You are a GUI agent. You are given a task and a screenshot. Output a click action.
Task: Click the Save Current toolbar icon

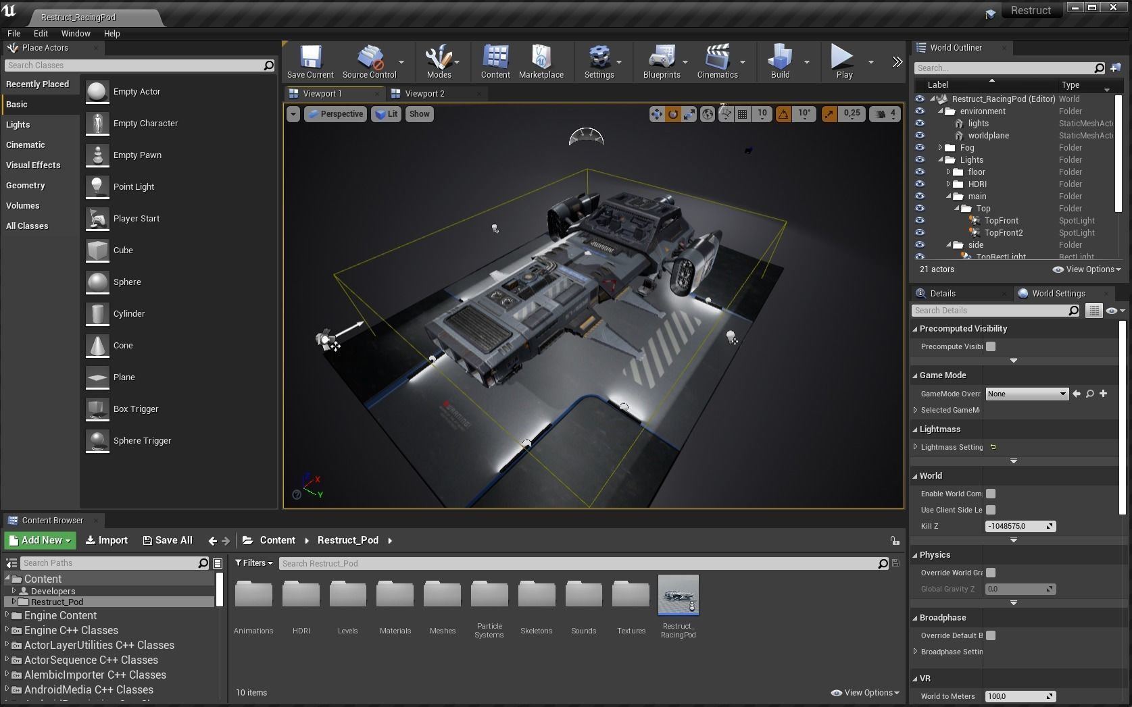[310, 61]
